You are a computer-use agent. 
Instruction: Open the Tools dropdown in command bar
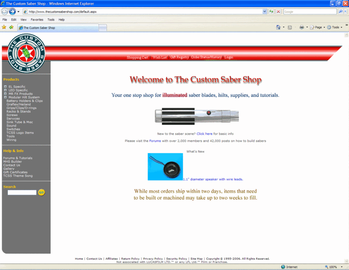(x=335, y=27)
